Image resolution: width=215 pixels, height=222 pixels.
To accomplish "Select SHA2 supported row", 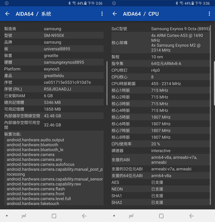I will pos(160,203).
